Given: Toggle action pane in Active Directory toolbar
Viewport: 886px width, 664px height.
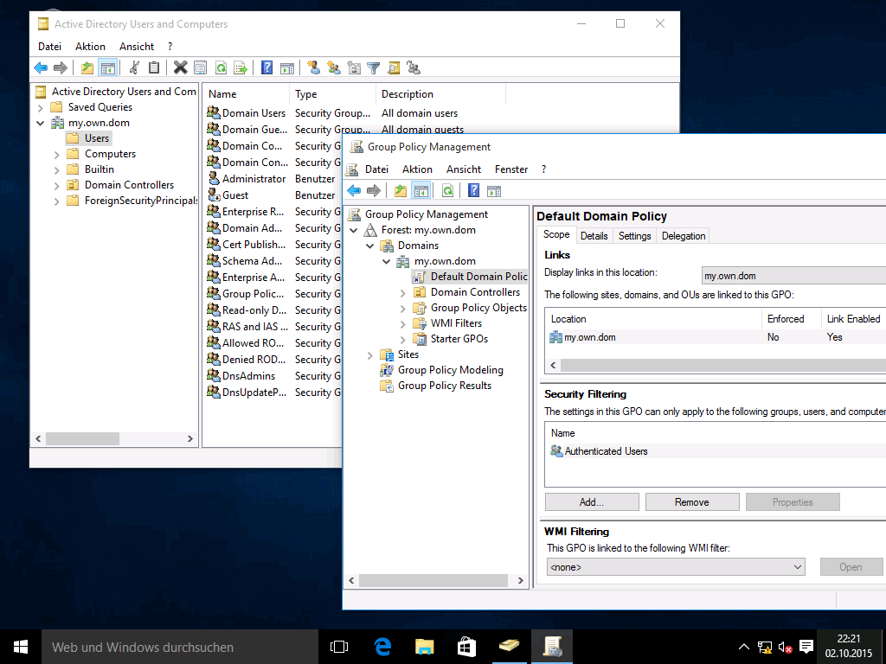Looking at the screenshot, I should tap(287, 68).
